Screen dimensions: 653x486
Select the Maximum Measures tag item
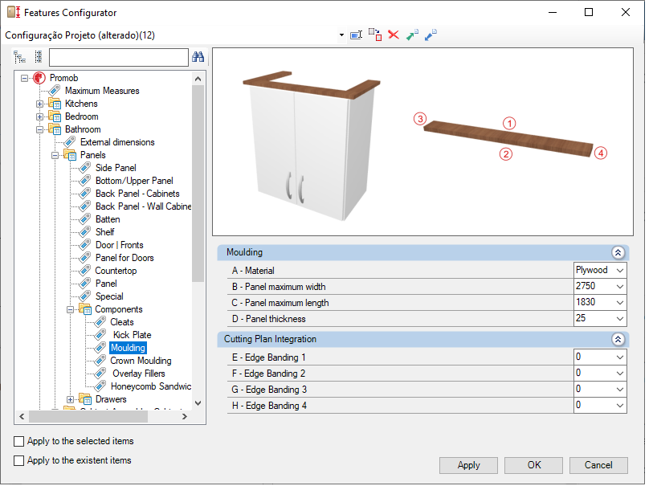(x=102, y=91)
